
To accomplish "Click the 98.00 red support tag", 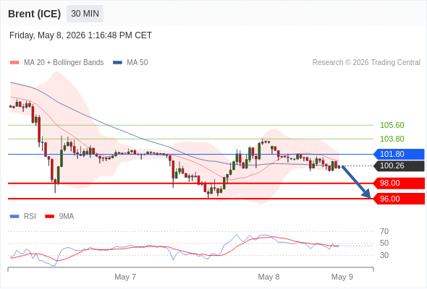I will click(x=399, y=183).
